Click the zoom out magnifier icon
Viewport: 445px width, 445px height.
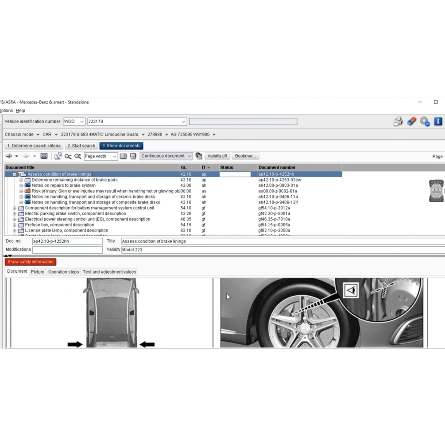coord(68,156)
